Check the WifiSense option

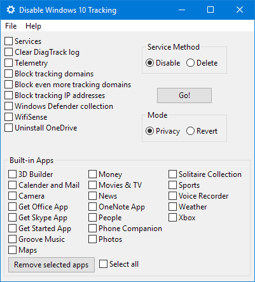8,117
